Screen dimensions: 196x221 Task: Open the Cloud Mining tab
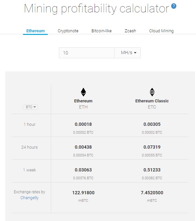point(161,31)
